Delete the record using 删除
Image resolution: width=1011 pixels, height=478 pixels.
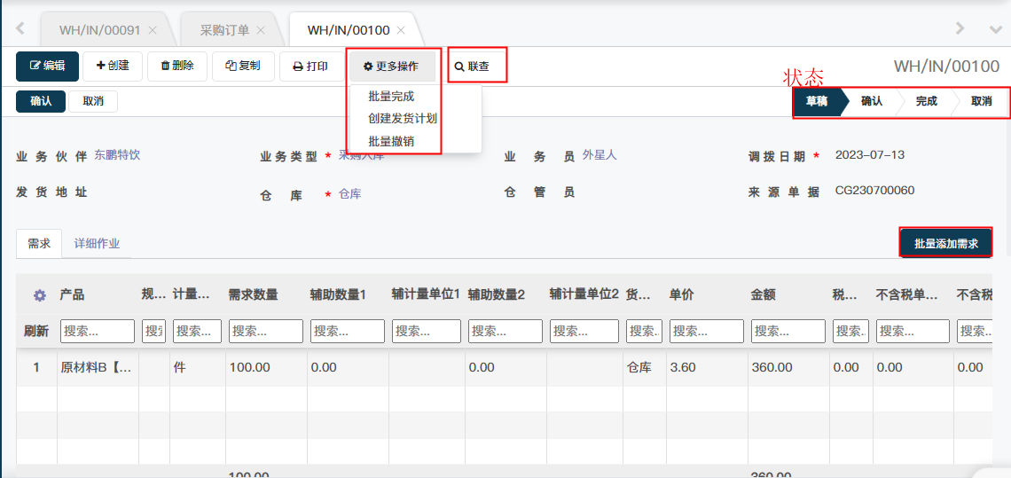176,66
